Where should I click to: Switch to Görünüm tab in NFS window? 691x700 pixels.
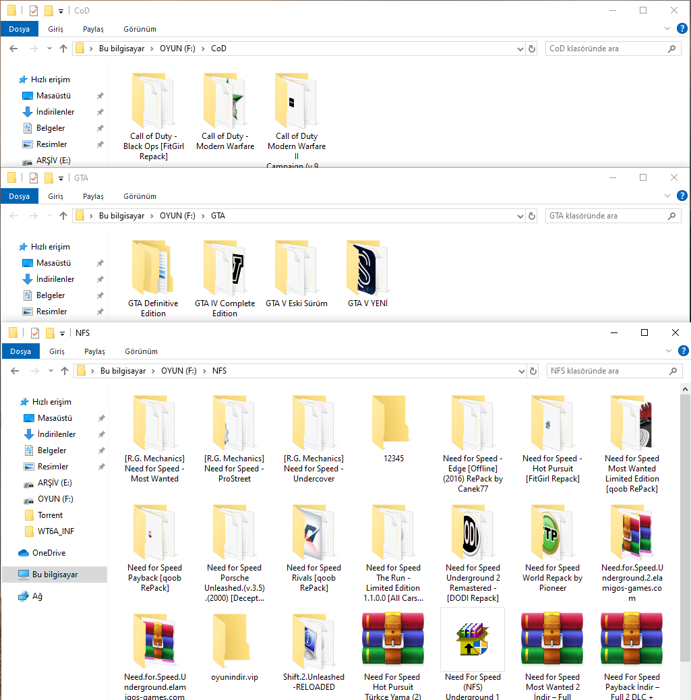pos(141,351)
